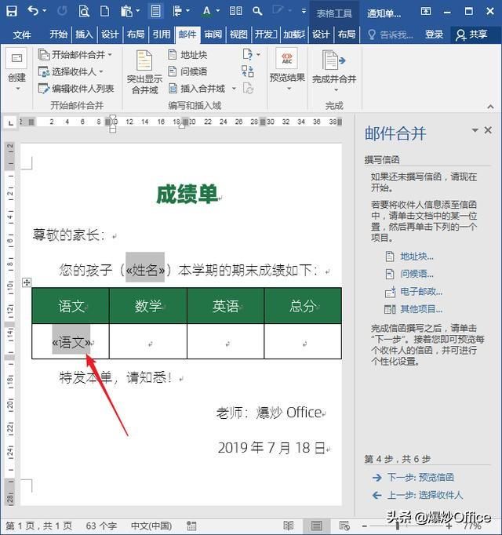
Task: Click the word count in status bar
Action: tap(101, 526)
